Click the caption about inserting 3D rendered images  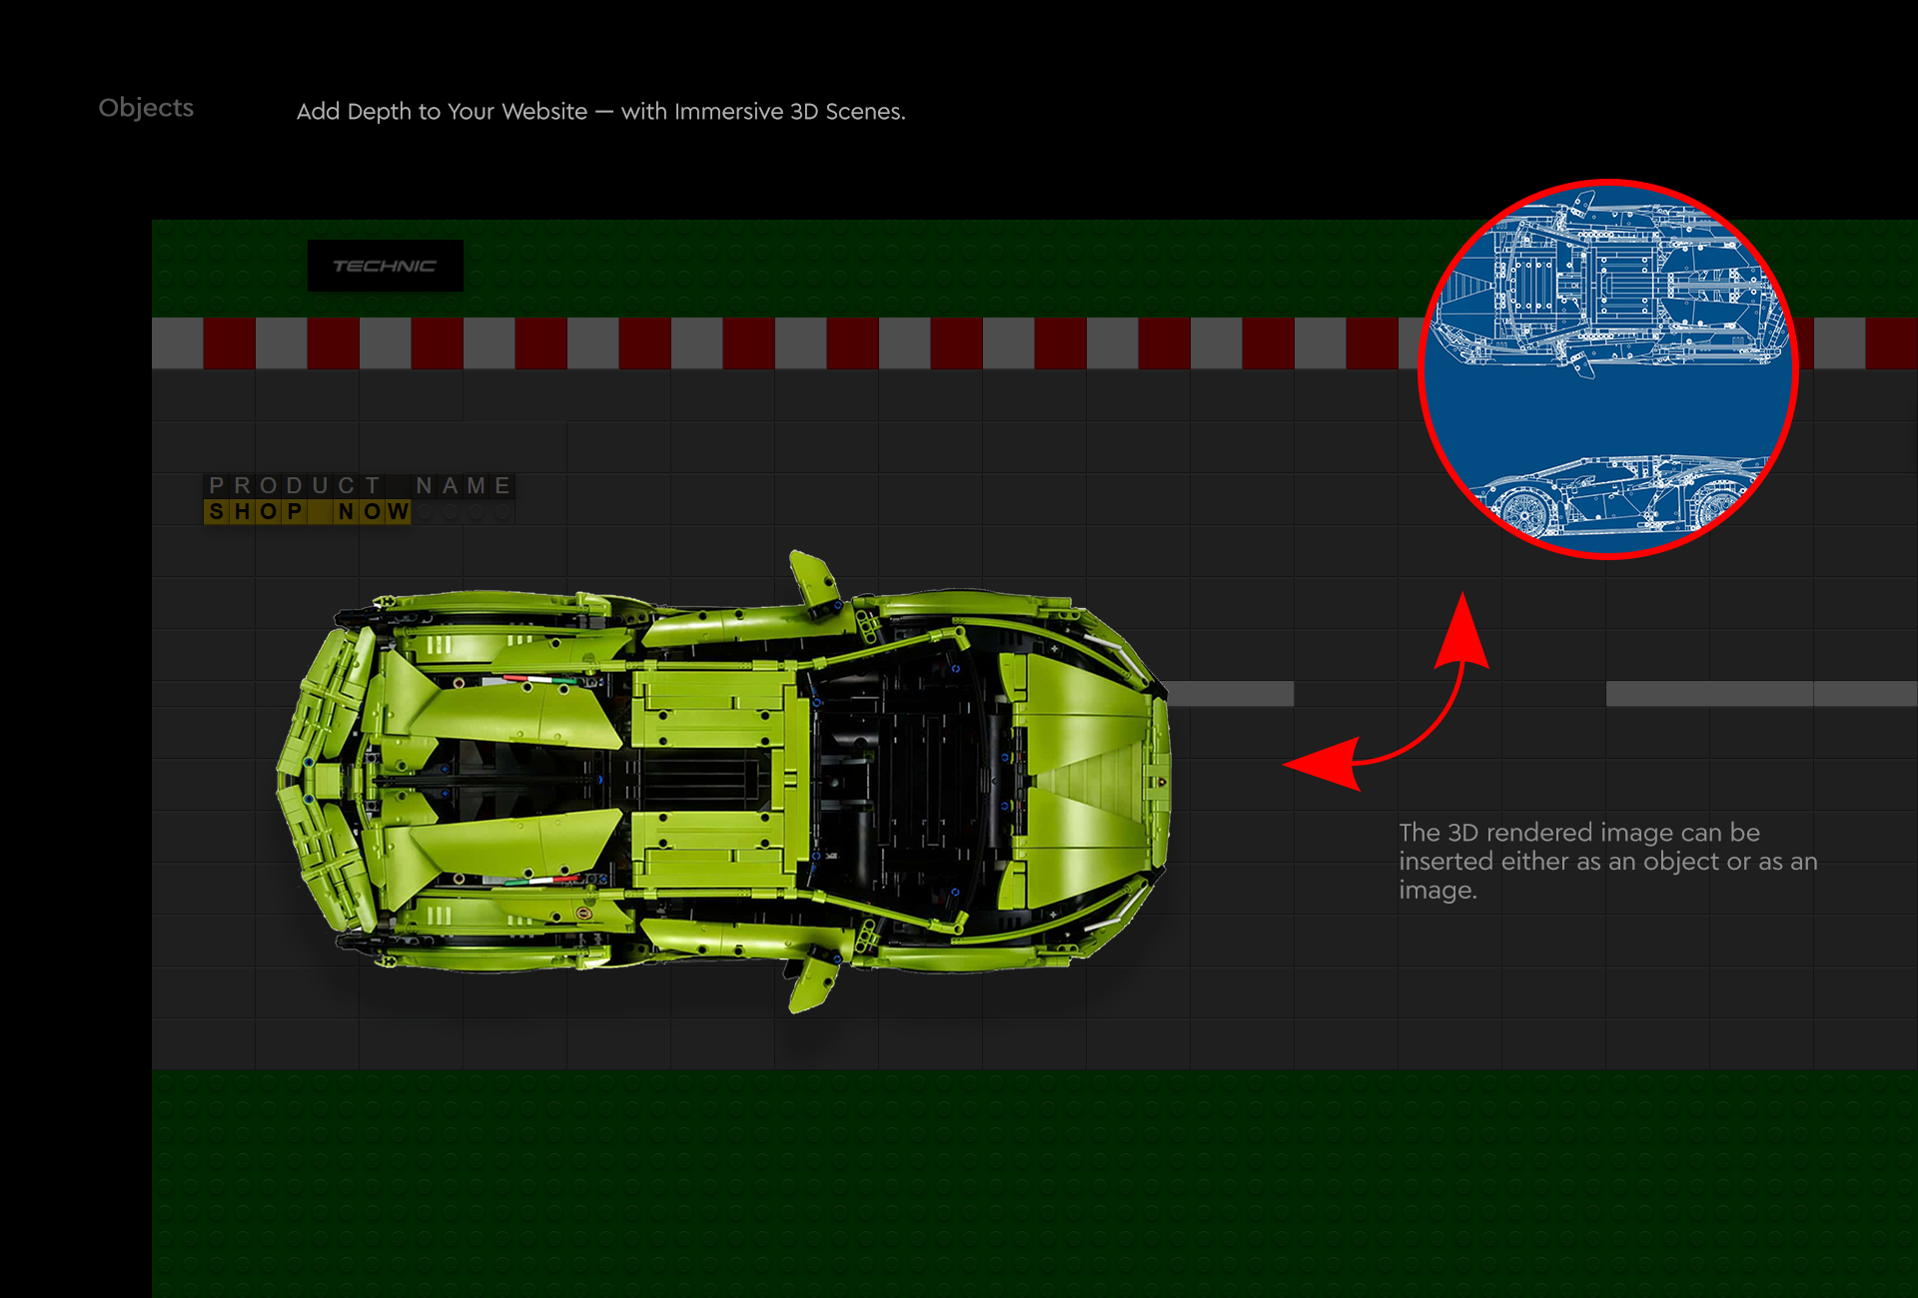coord(1608,861)
